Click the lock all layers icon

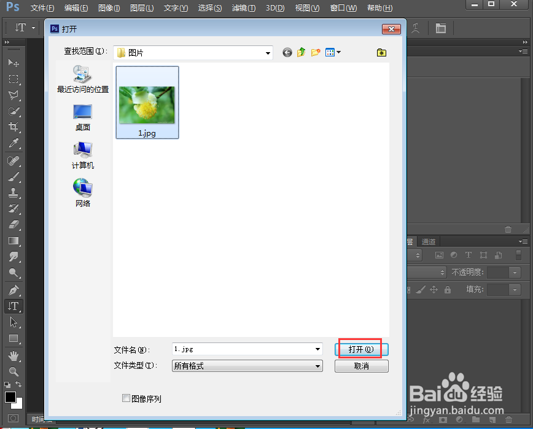tap(448, 290)
